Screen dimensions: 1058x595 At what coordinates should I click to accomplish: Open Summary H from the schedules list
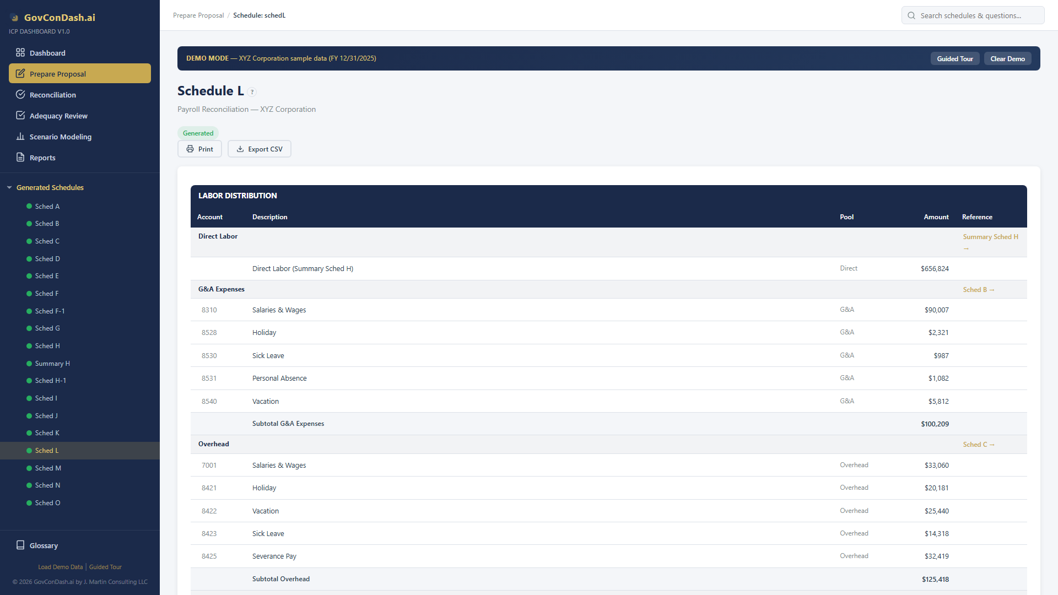[x=51, y=363]
